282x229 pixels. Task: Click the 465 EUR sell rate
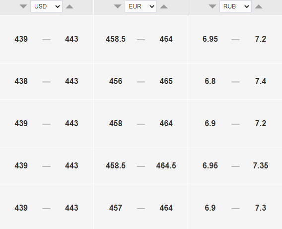[x=166, y=81]
